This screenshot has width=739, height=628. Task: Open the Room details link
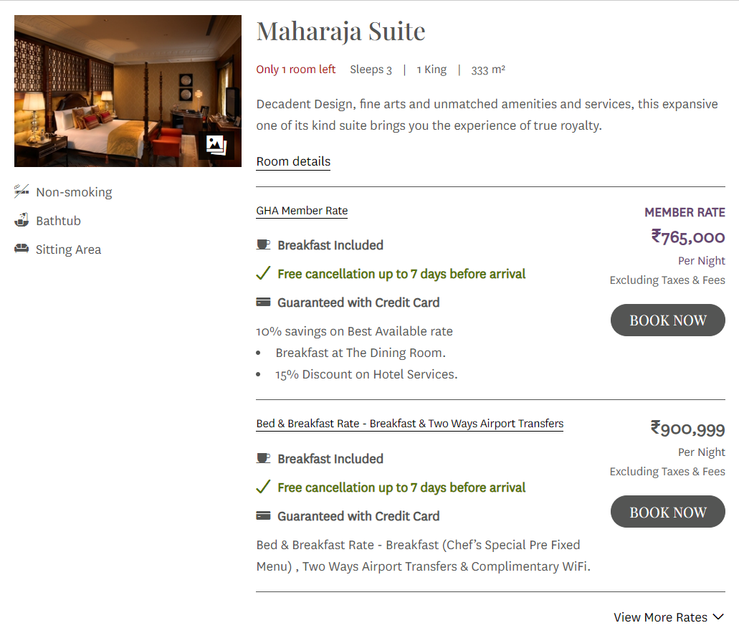(x=293, y=162)
